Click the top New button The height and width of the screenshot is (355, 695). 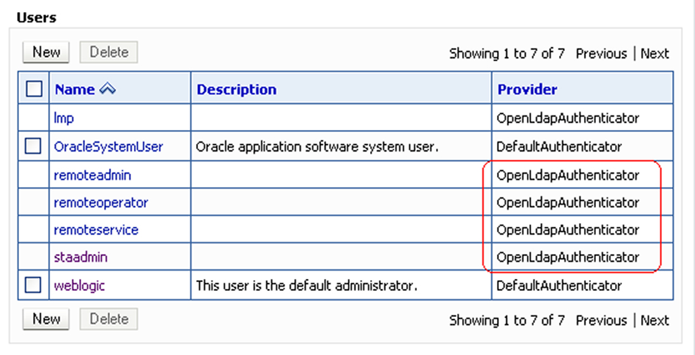point(46,52)
